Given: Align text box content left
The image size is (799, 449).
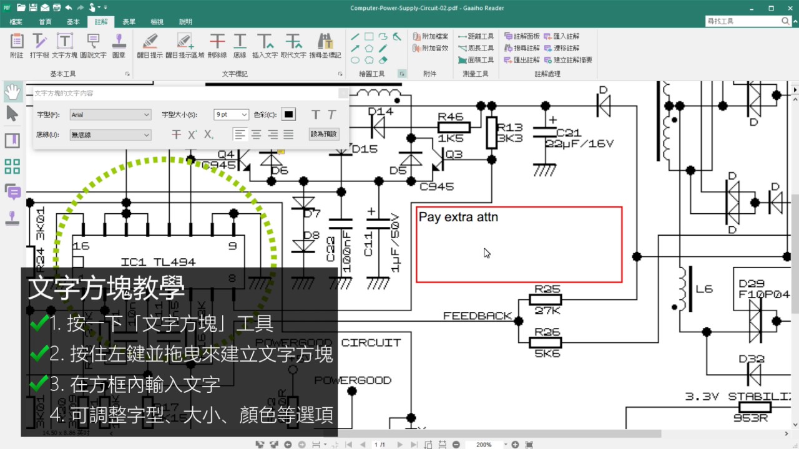Looking at the screenshot, I should pos(240,134).
